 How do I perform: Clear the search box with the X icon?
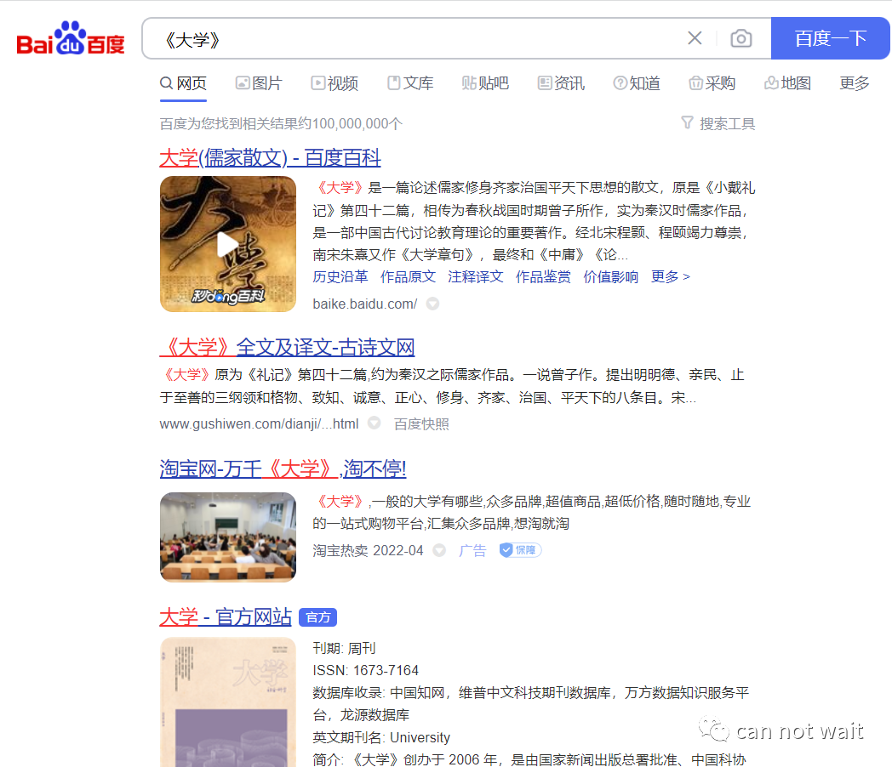pyautogui.click(x=695, y=38)
